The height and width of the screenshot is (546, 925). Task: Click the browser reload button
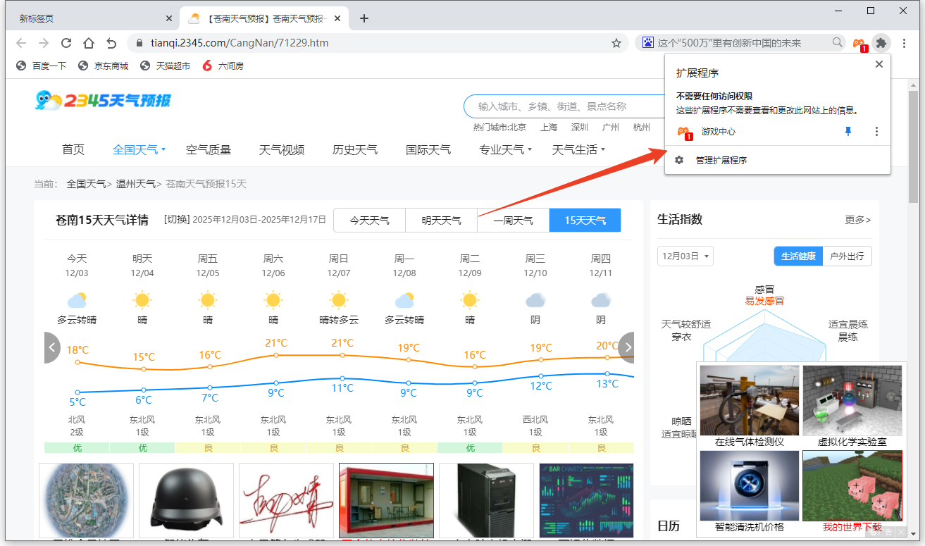66,43
